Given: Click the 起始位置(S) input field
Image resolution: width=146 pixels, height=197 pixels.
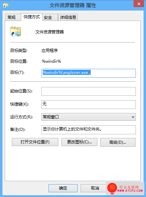Looking at the screenshot, I should click(x=88, y=91).
